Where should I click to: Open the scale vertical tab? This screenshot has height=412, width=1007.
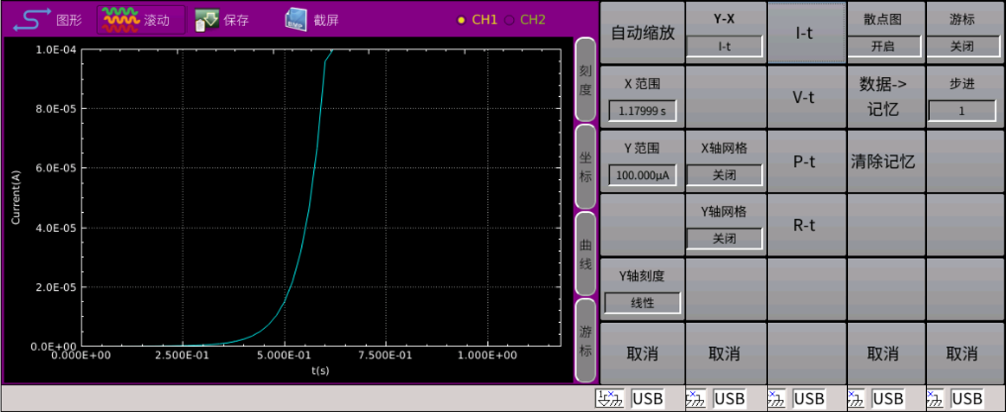click(585, 80)
